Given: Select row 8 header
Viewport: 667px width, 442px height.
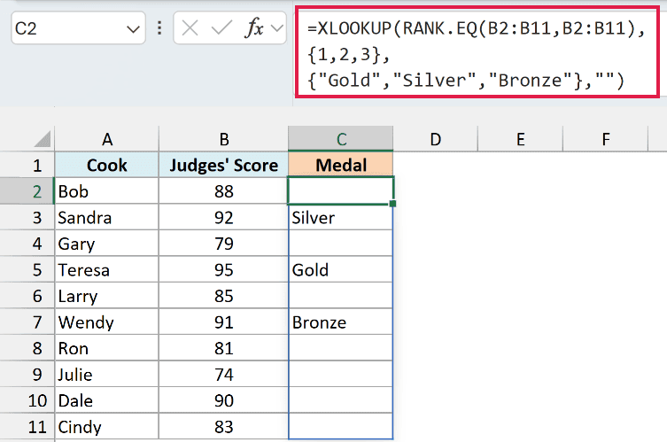Looking at the screenshot, I should pos(27,348).
